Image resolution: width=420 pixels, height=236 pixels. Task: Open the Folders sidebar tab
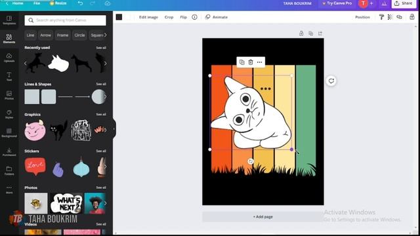click(x=9, y=170)
